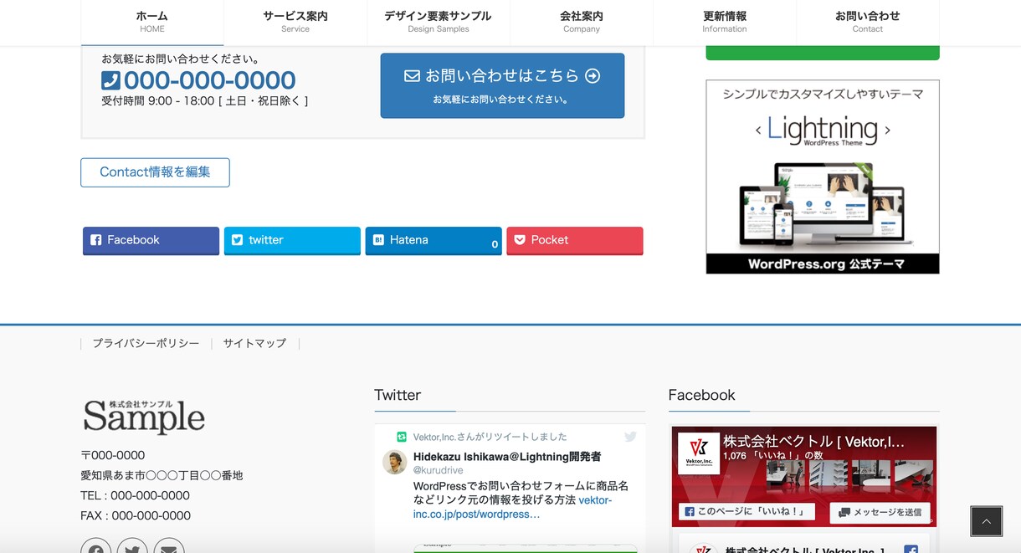
Task: Click Vektor,Inc.さんがリツイートしました text
Action: point(490,437)
